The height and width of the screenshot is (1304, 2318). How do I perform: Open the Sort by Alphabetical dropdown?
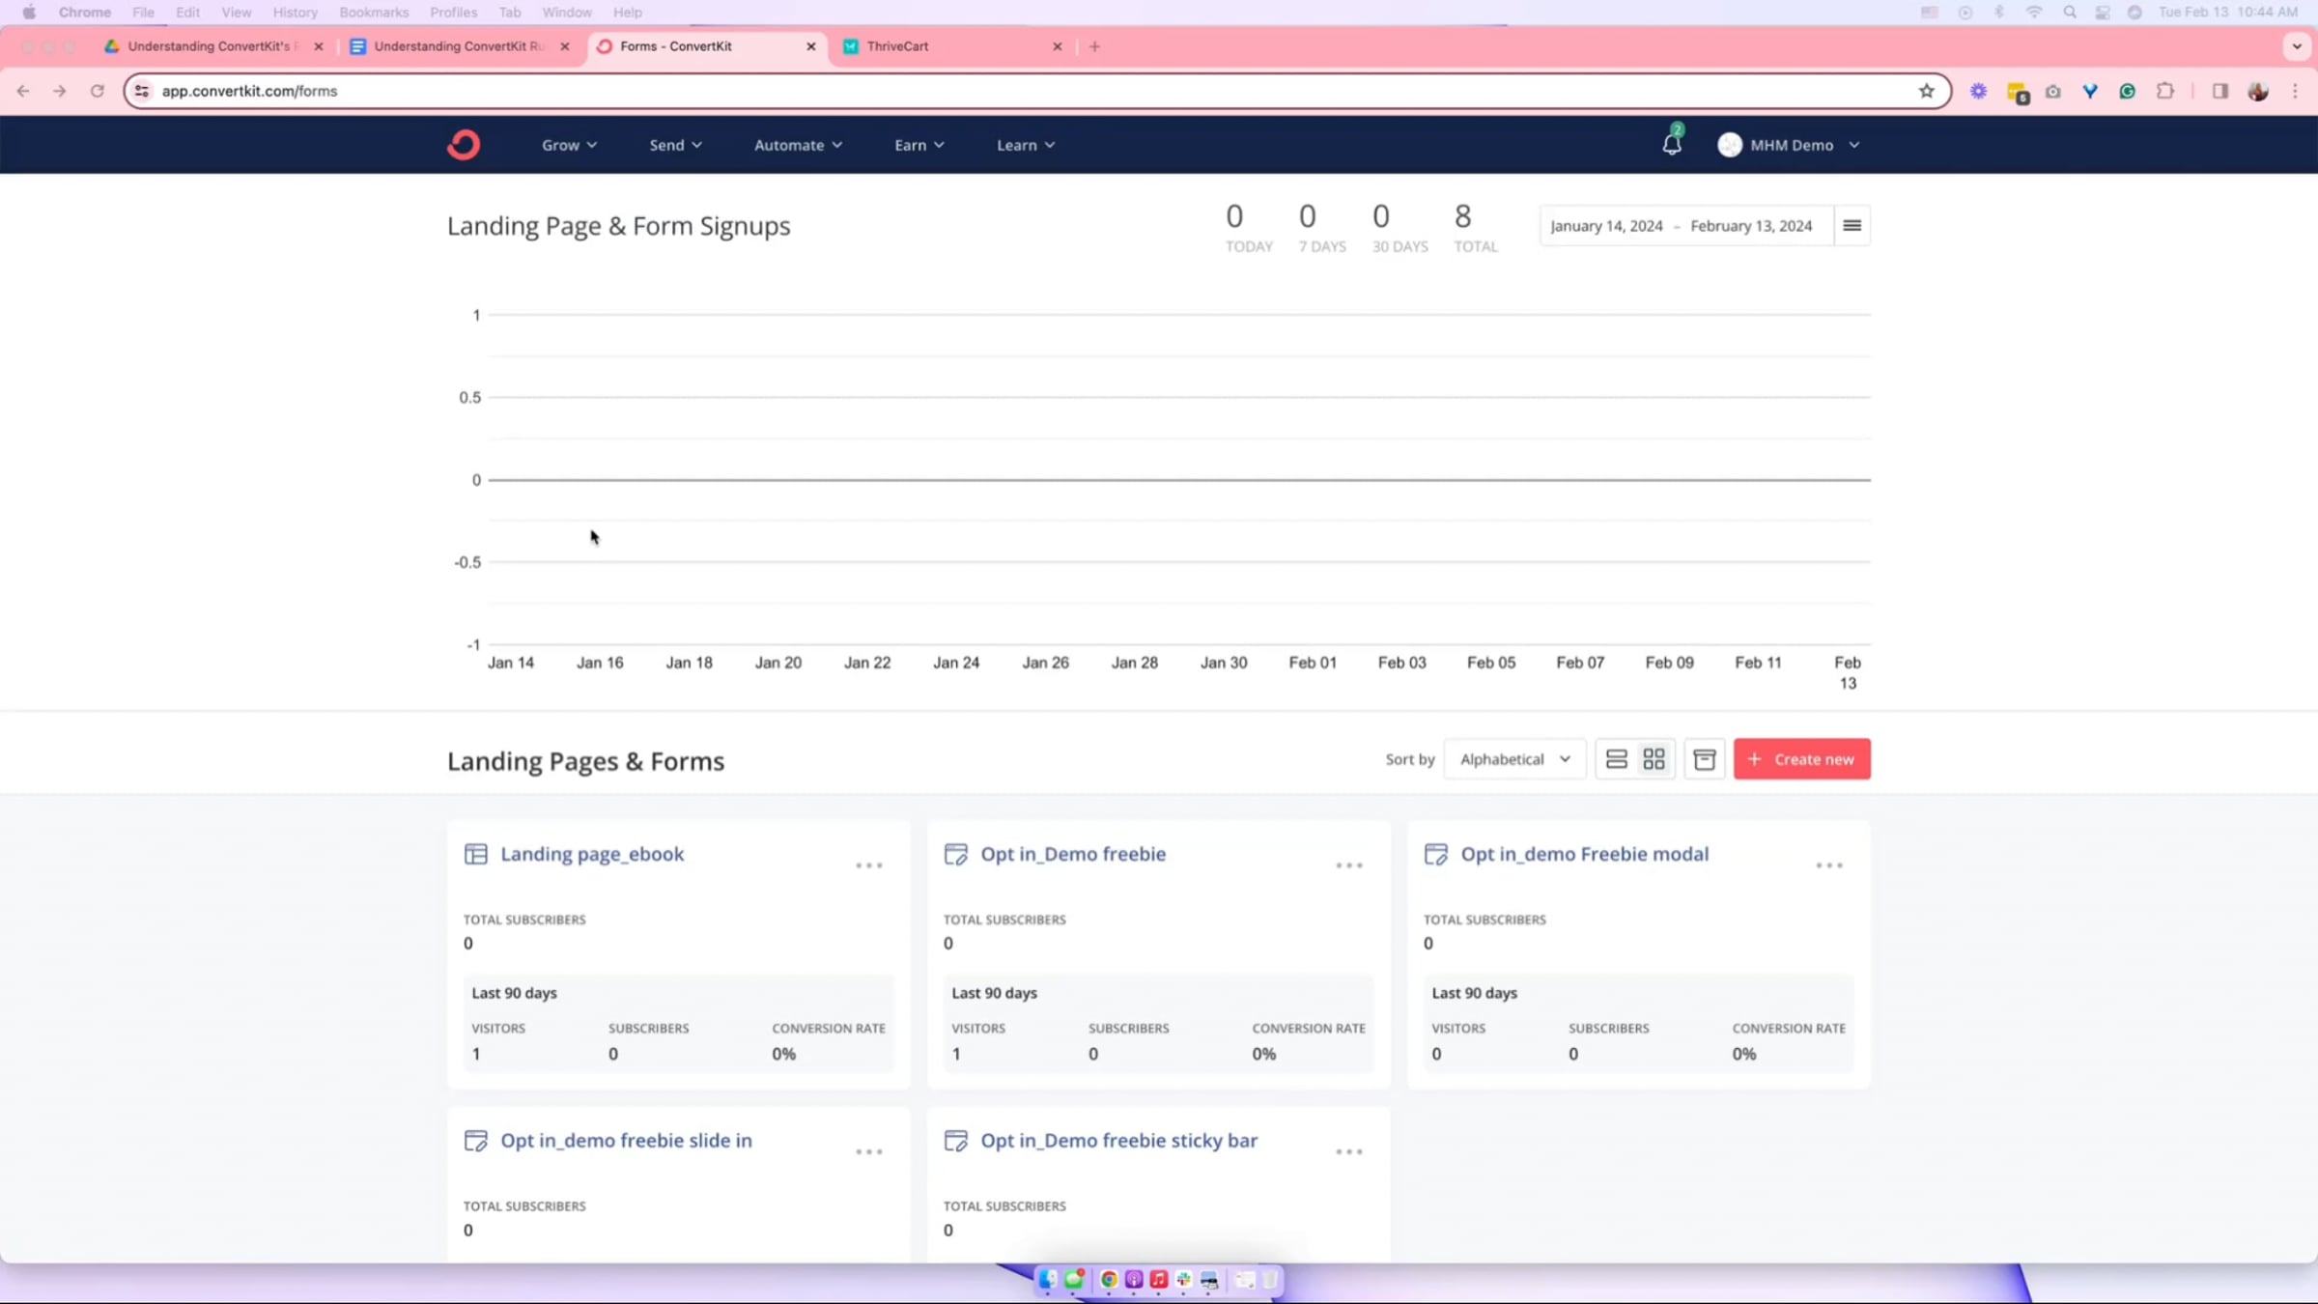[x=1513, y=759]
